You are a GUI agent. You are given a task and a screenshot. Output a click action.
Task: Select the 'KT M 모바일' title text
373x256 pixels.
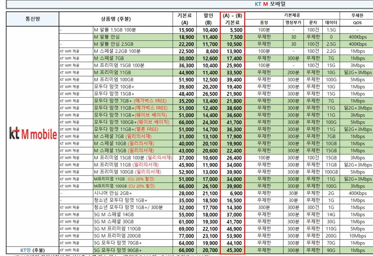click(x=270, y=4)
